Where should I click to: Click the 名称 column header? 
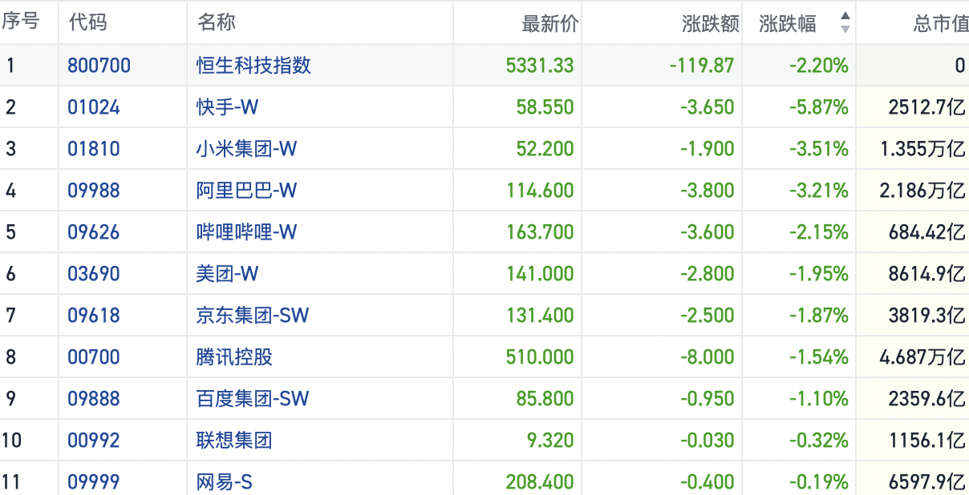(x=216, y=22)
